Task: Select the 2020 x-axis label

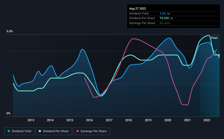Action: point(168,120)
